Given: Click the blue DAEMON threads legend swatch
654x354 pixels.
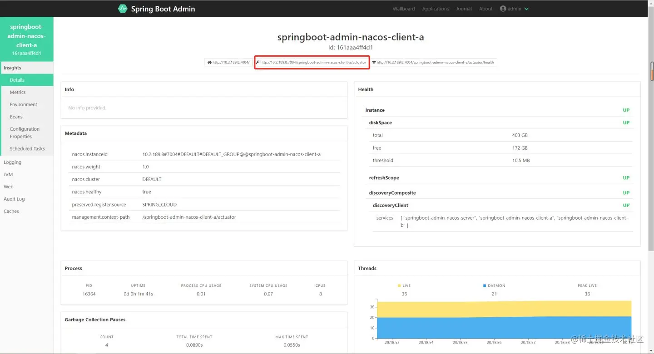Looking at the screenshot, I should click(x=484, y=285).
